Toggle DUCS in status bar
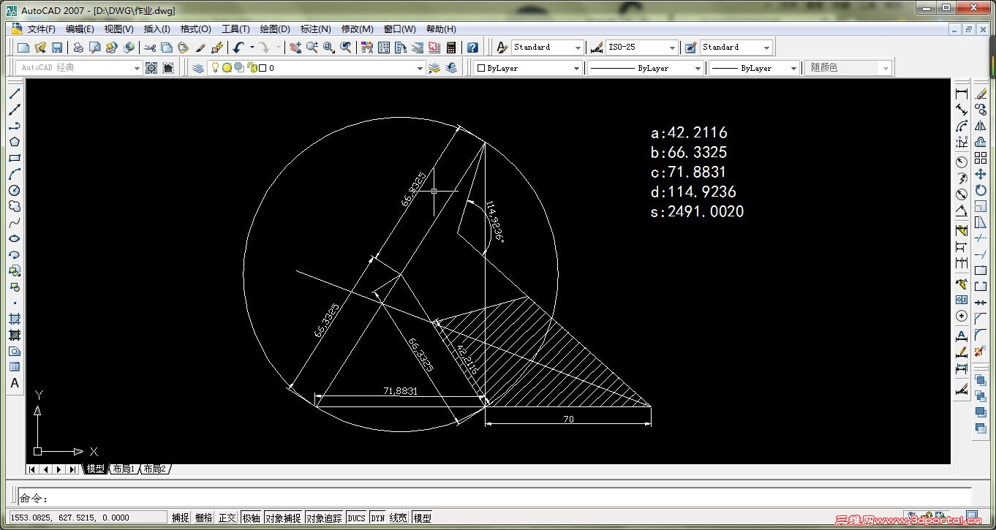The image size is (996, 530). (x=356, y=518)
